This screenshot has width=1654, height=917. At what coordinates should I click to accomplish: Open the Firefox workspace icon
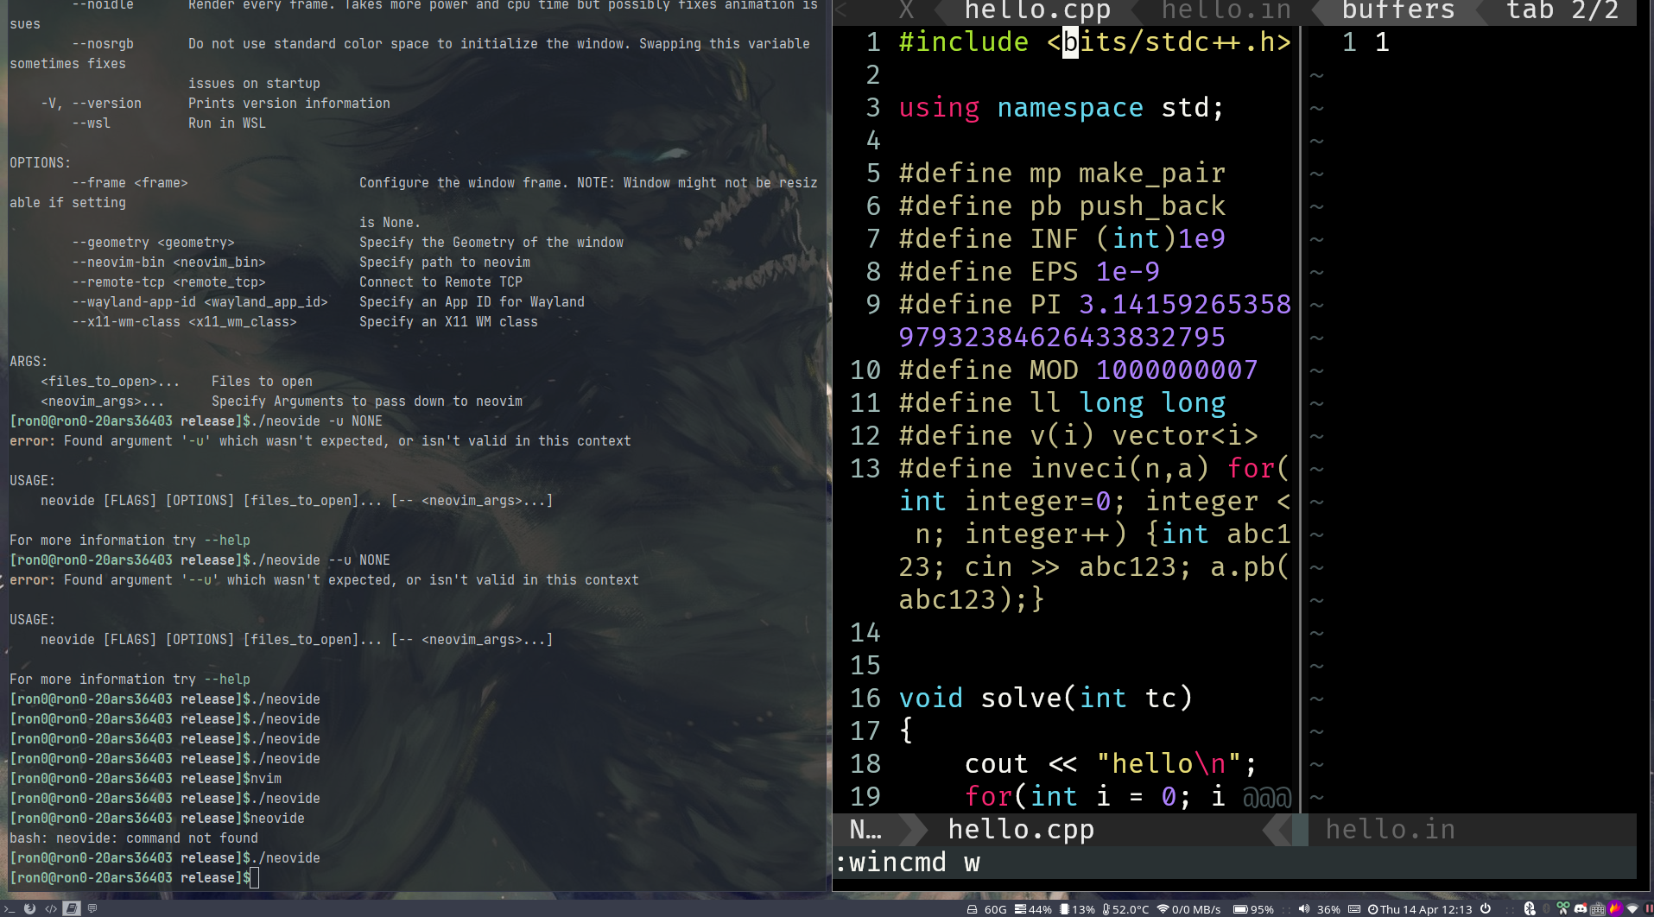click(30, 908)
